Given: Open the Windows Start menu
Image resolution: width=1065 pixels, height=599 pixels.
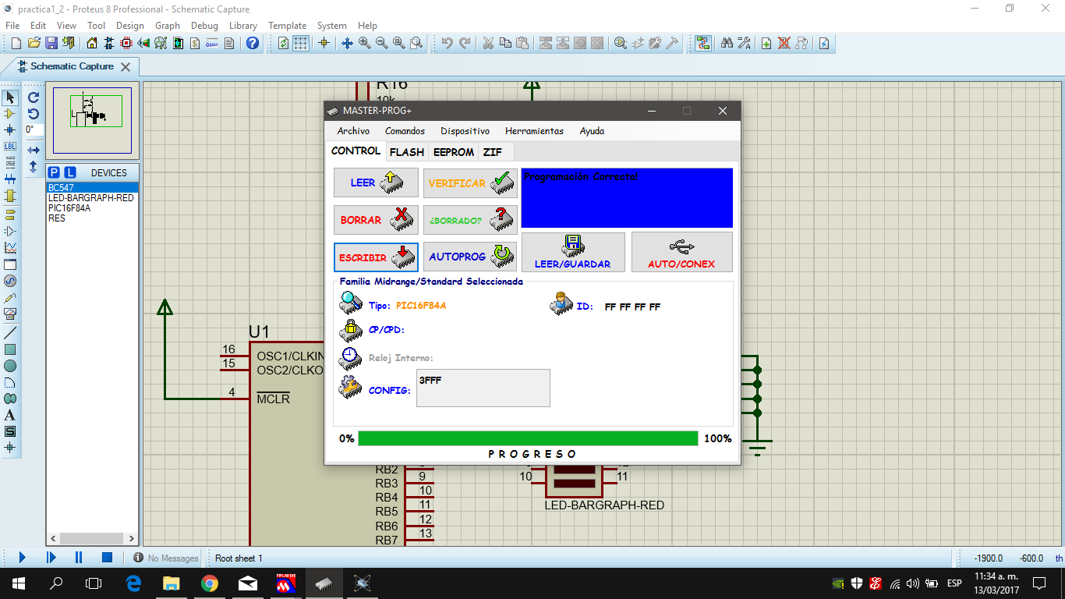Looking at the screenshot, I should pyautogui.click(x=19, y=583).
